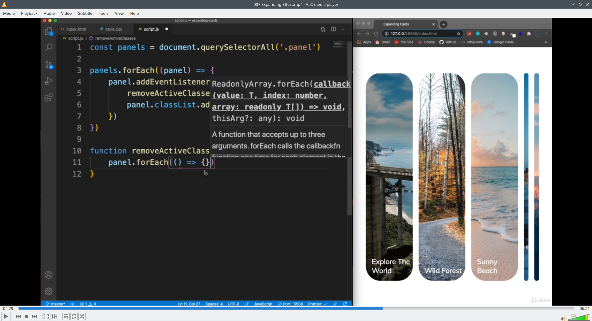Screen dimensions: 592x321
Task: Click the VLC play button
Action: click(6, 316)
